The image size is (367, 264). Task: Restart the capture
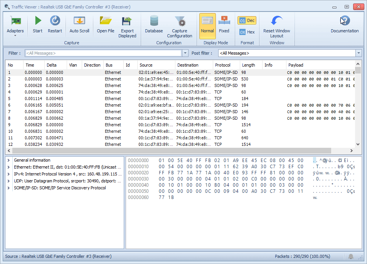pos(55,25)
